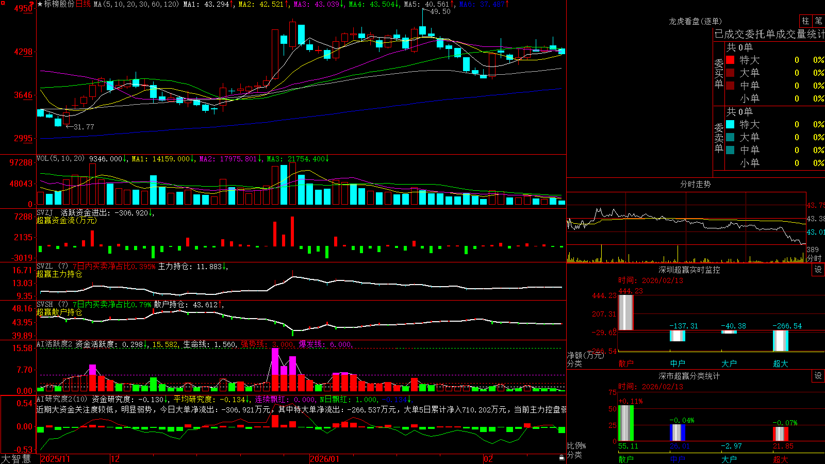The image size is (825, 464).
Task: Click the 龙虎看盘(逐单) panel title
Action: click(x=695, y=21)
